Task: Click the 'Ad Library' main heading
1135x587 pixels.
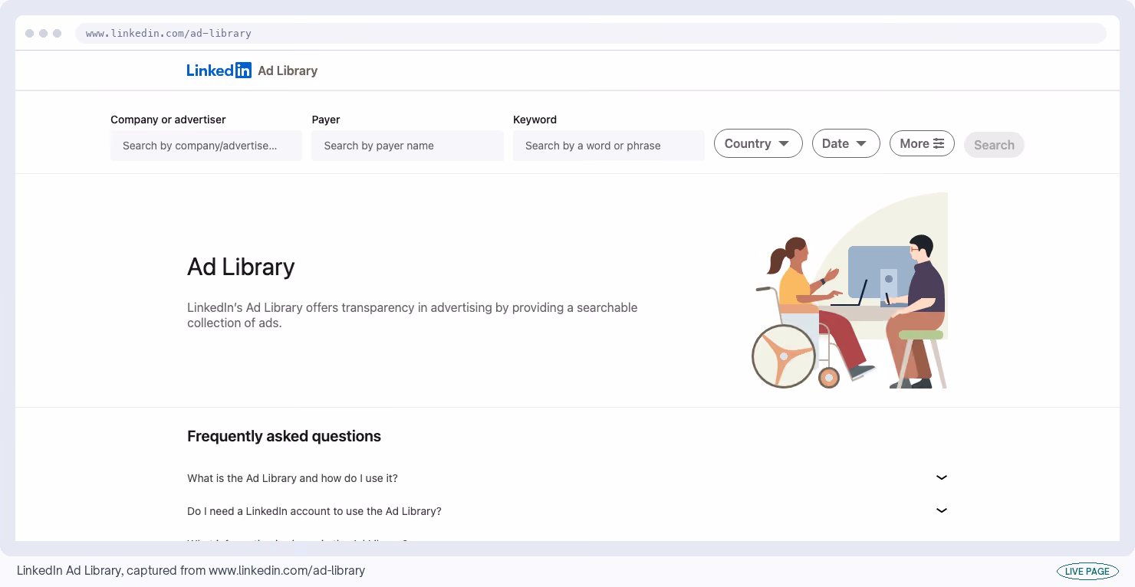Action: 241,267
